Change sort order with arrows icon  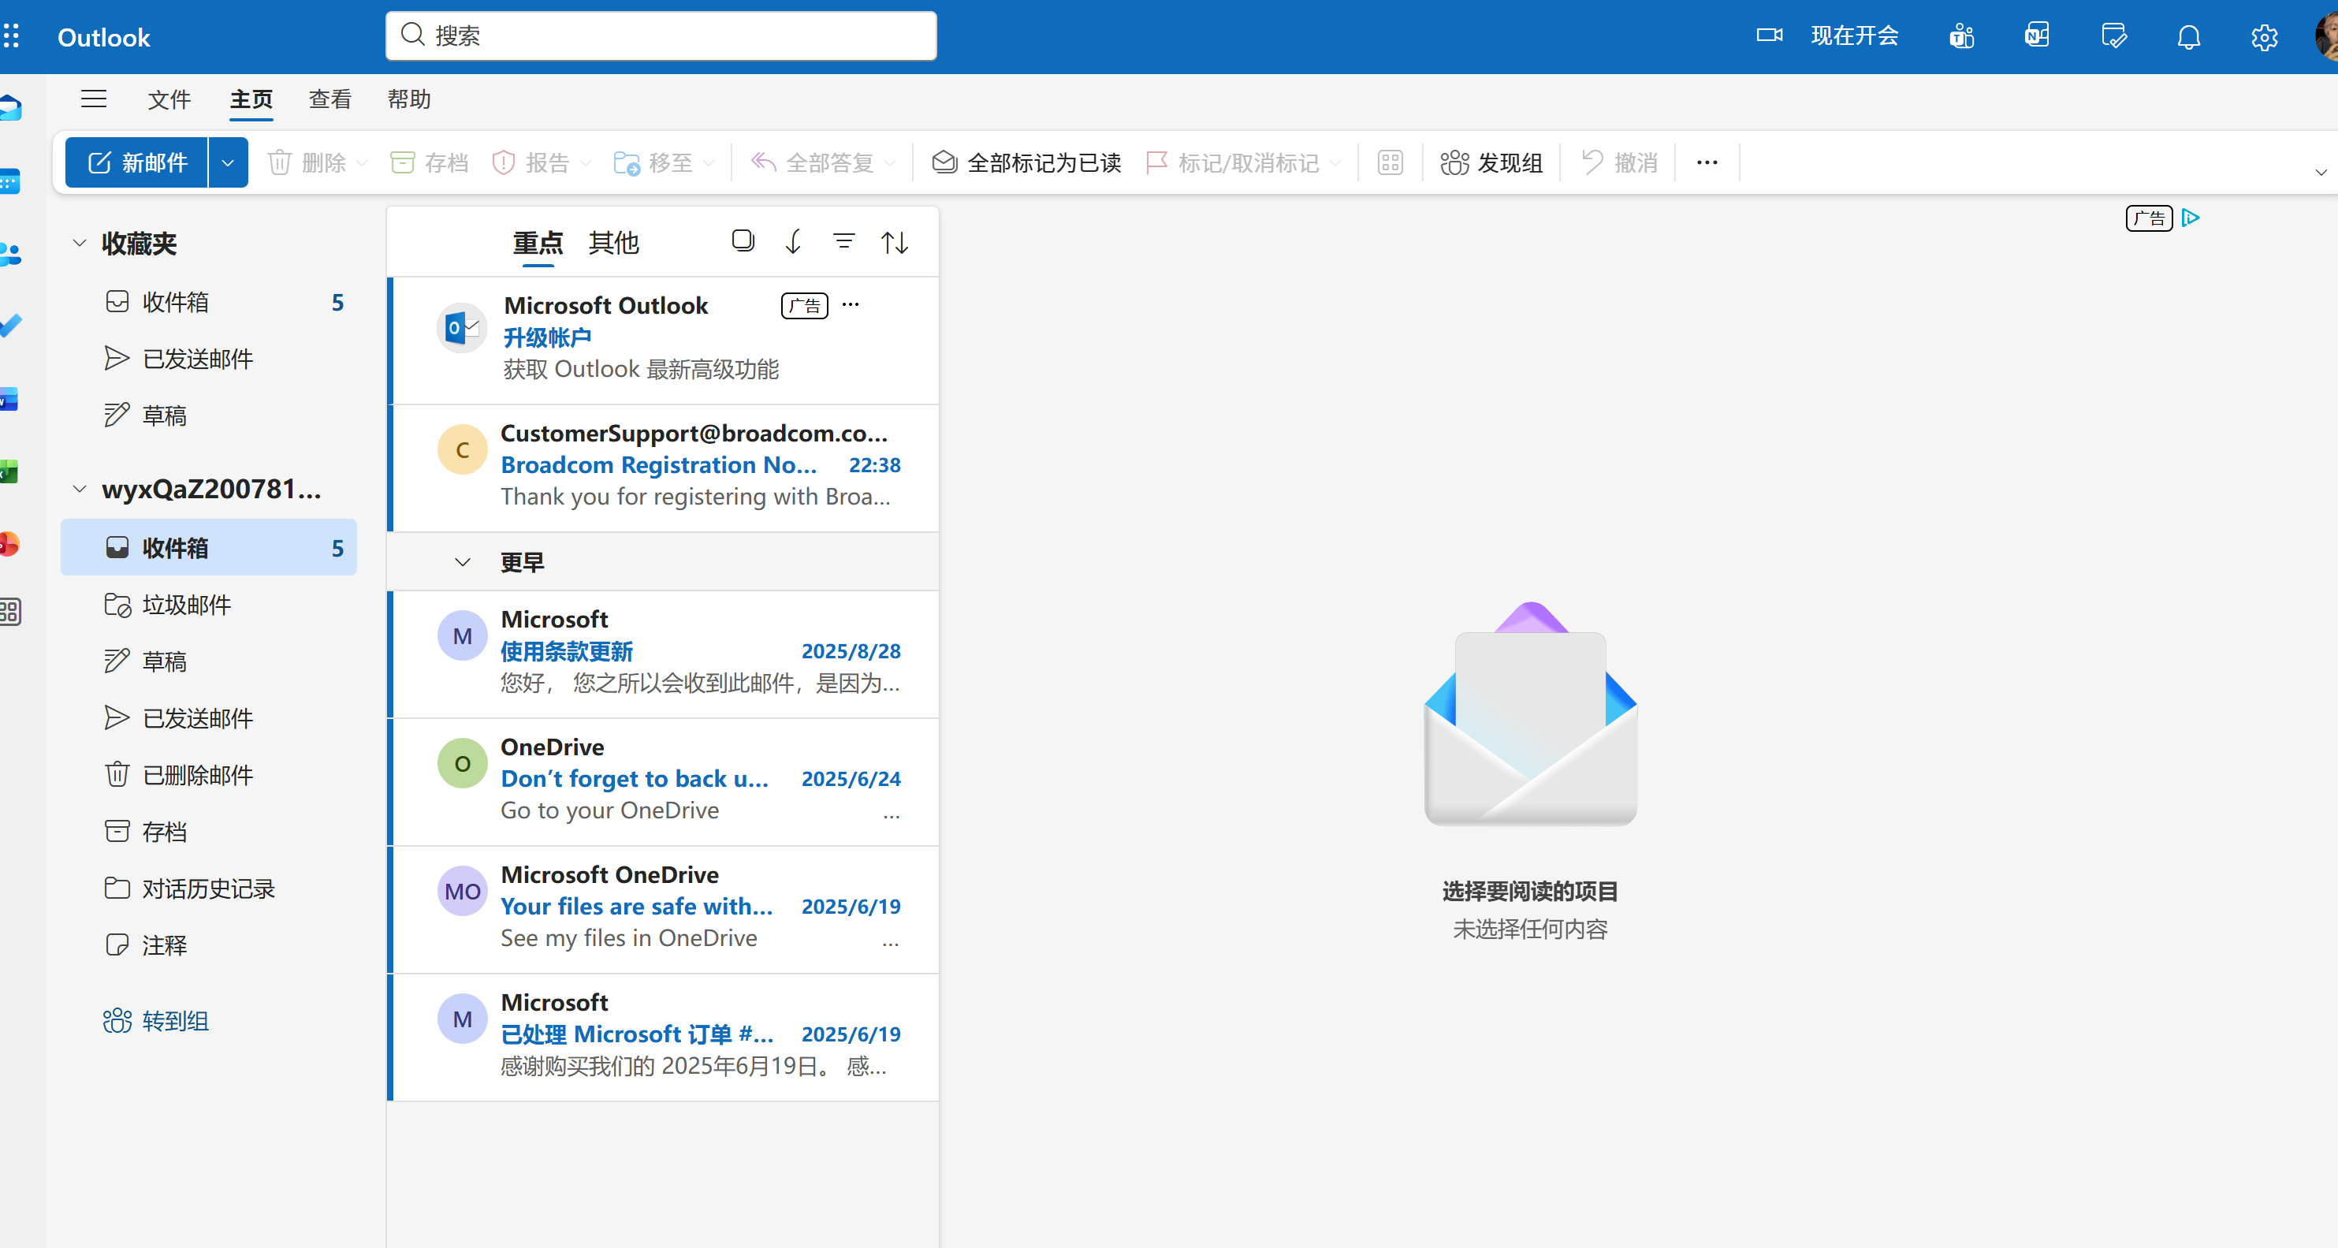(x=894, y=241)
